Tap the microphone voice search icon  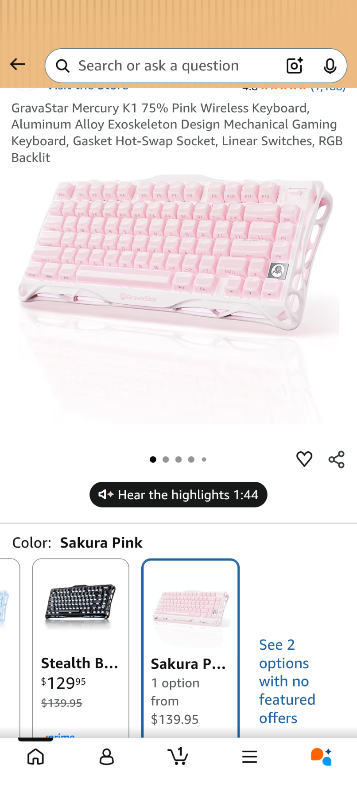pos(330,66)
